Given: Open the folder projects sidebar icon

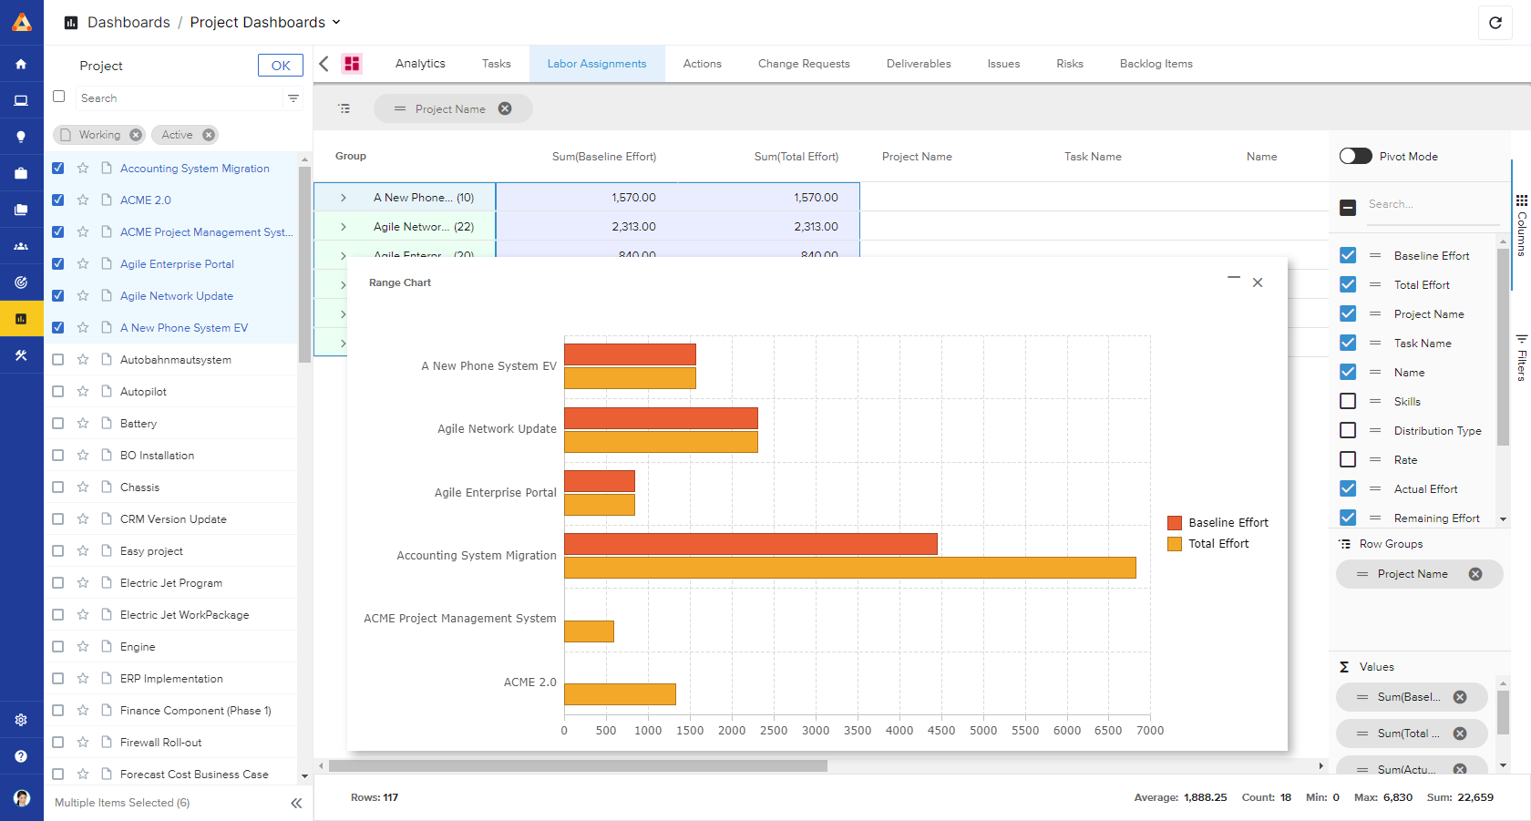Looking at the screenshot, I should click(x=21, y=210).
